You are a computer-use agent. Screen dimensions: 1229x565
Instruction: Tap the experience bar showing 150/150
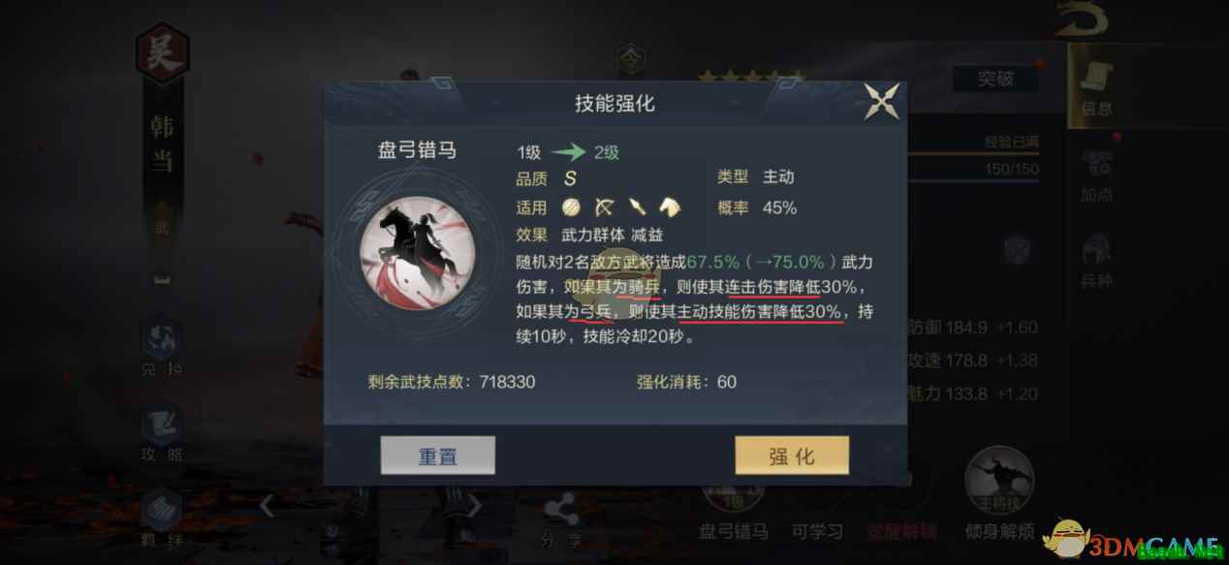point(974,169)
